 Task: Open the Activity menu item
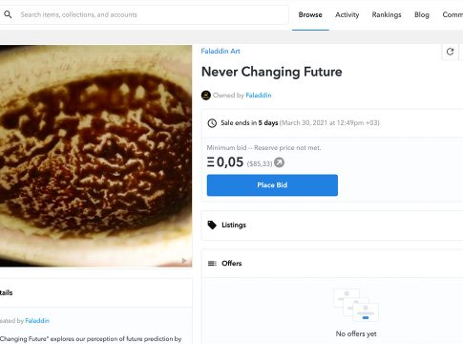coord(347,14)
